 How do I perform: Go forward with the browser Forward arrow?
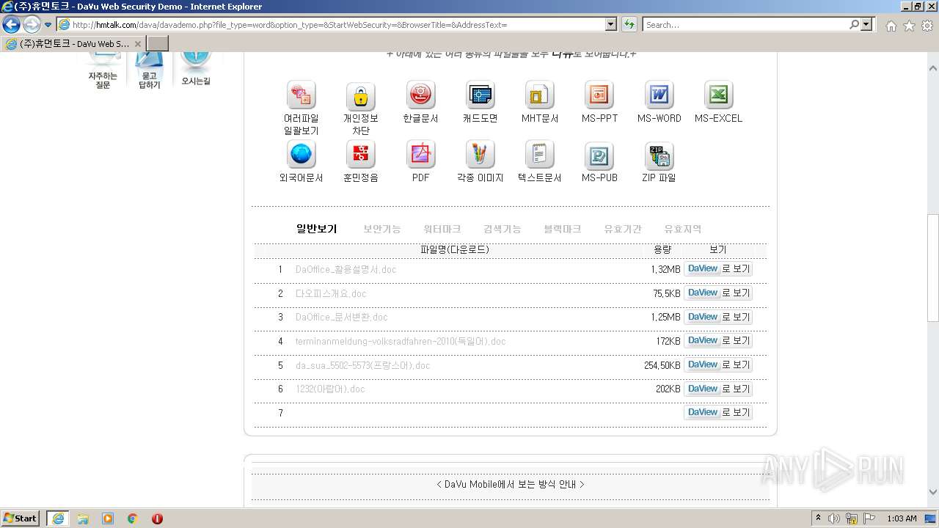pos(32,25)
